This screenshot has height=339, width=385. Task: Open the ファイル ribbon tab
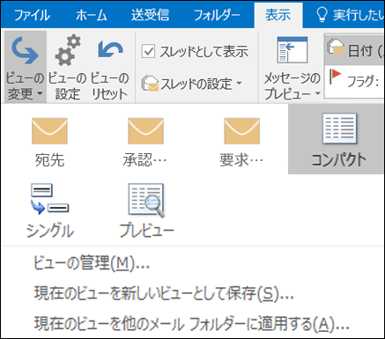click(32, 15)
